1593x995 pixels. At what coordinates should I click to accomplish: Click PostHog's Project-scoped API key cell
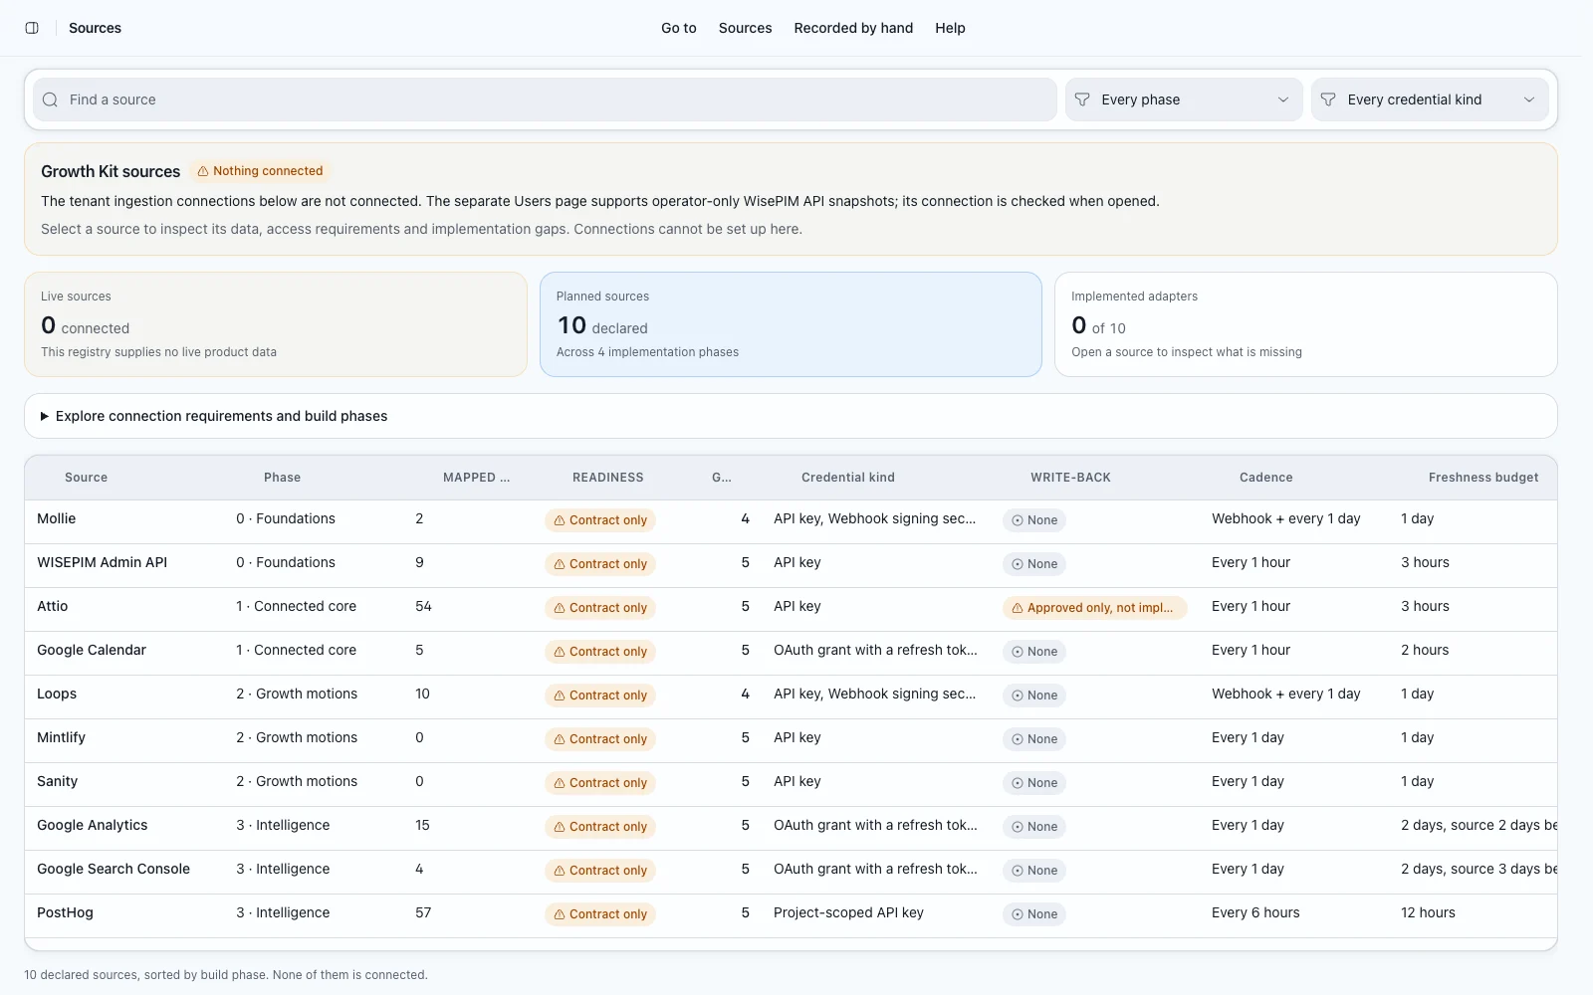click(848, 912)
